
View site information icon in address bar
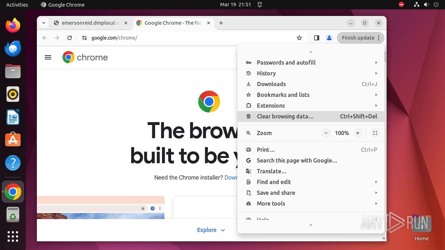tap(84, 38)
